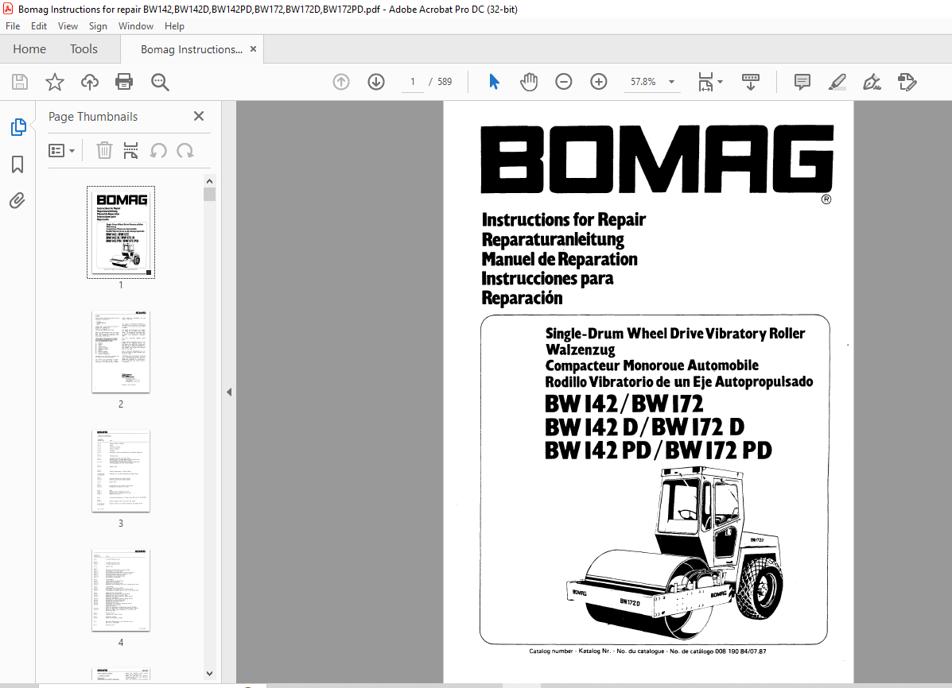
Task: Rotate page counterclockwise
Action: pyautogui.click(x=158, y=150)
